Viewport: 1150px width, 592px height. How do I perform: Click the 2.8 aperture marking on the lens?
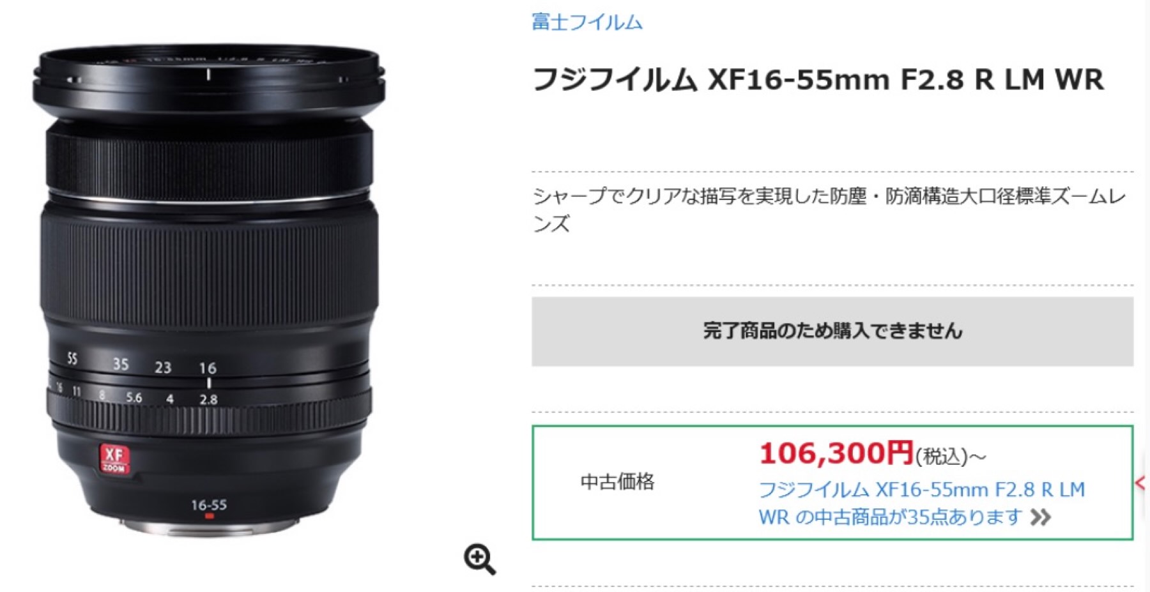click(x=208, y=400)
